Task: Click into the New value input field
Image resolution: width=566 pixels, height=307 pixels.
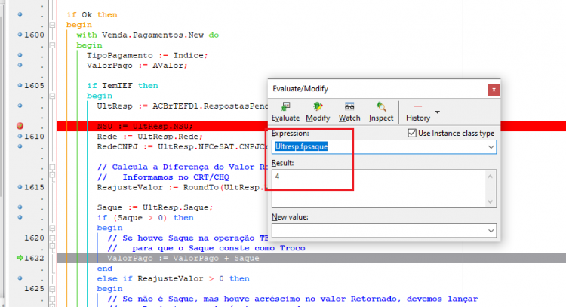Action: tap(379, 231)
